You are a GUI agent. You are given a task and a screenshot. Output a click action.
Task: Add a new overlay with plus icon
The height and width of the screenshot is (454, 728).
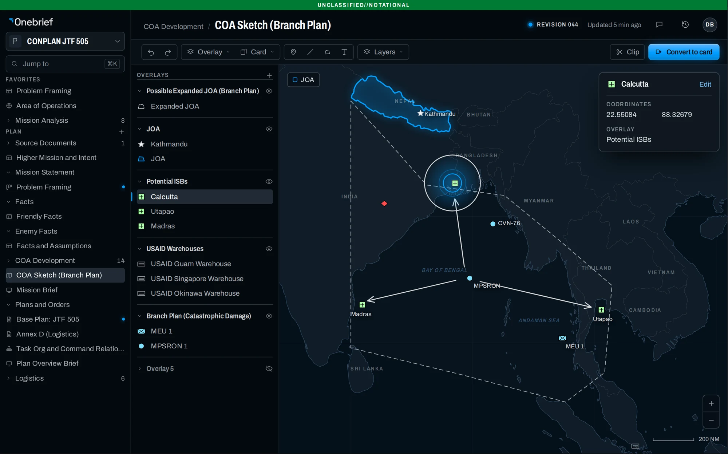pos(269,75)
